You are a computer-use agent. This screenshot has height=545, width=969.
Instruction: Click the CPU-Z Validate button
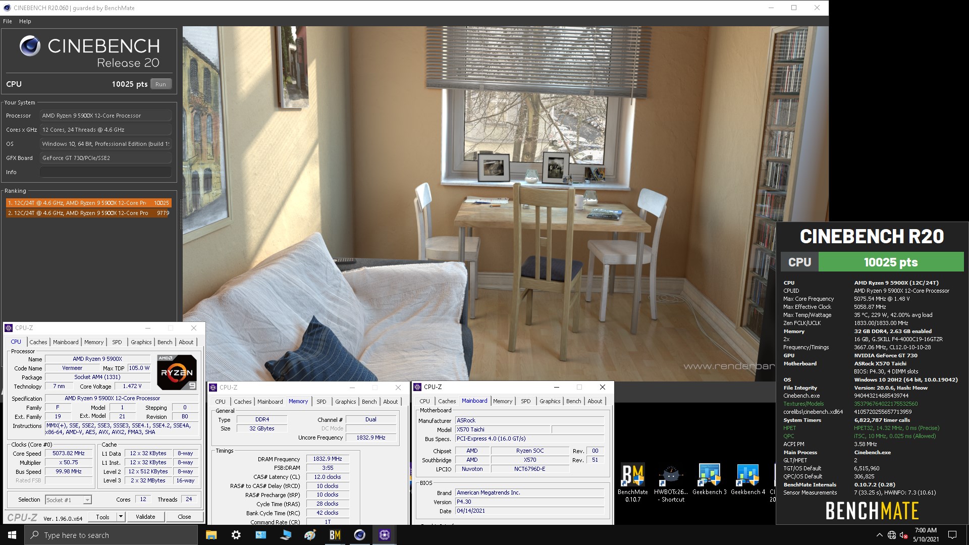pyautogui.click(x=145, y=517)
